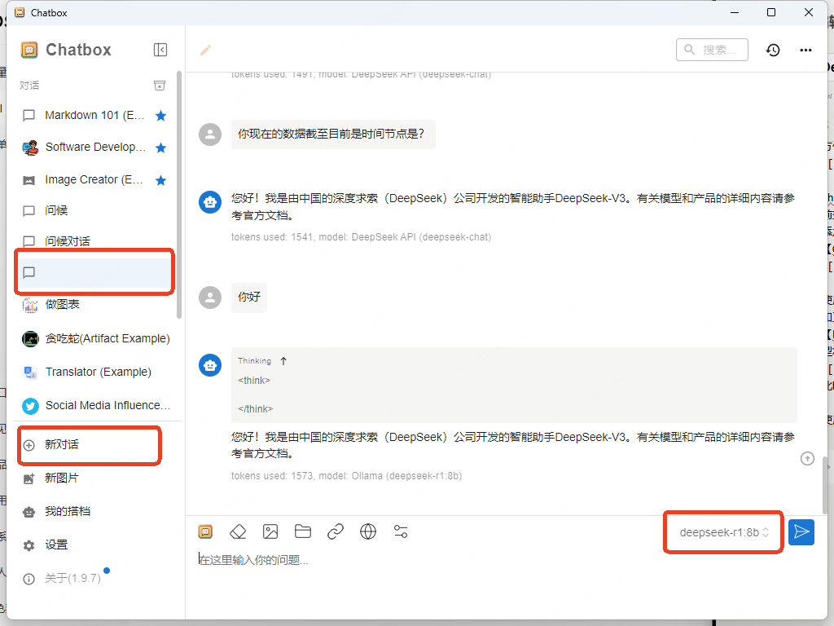Screen dimensions: 834x626
Task: Open the Markdown 101 conversation
Action: (94, 116)
